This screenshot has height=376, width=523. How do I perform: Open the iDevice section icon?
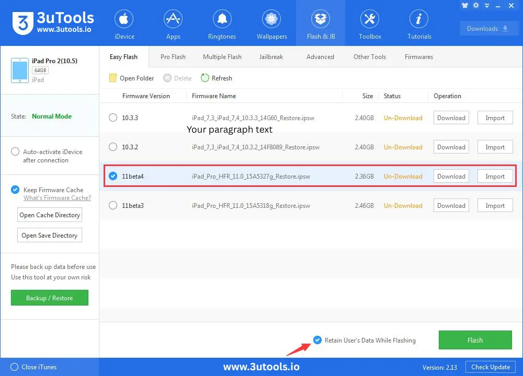[x=124, y=20]
